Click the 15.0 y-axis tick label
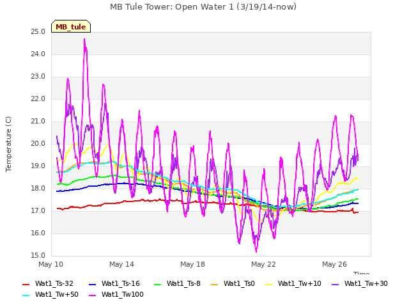 tap(38, 256)
